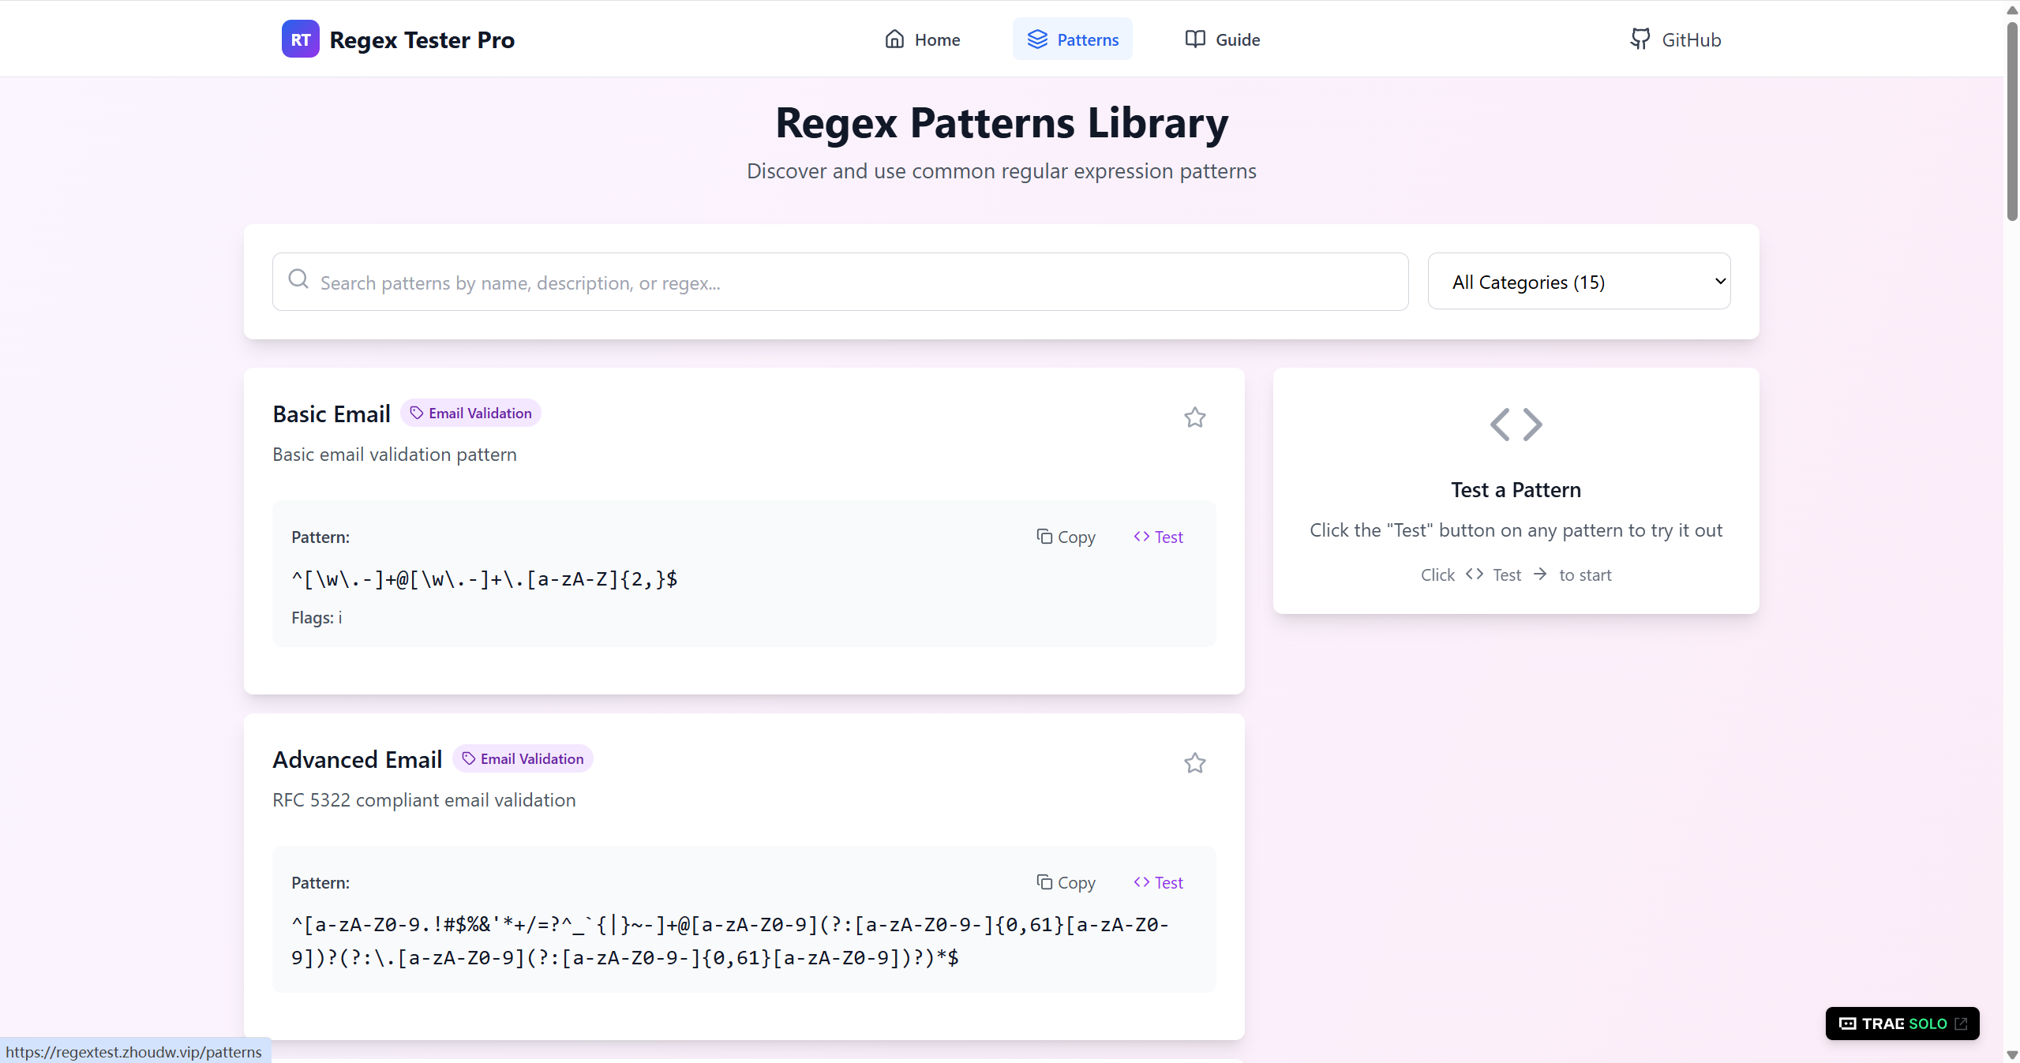Click the Email Validation badge on Basic Email
The height and width of the screenshot is (1063, 2020).
pos(470,412)
